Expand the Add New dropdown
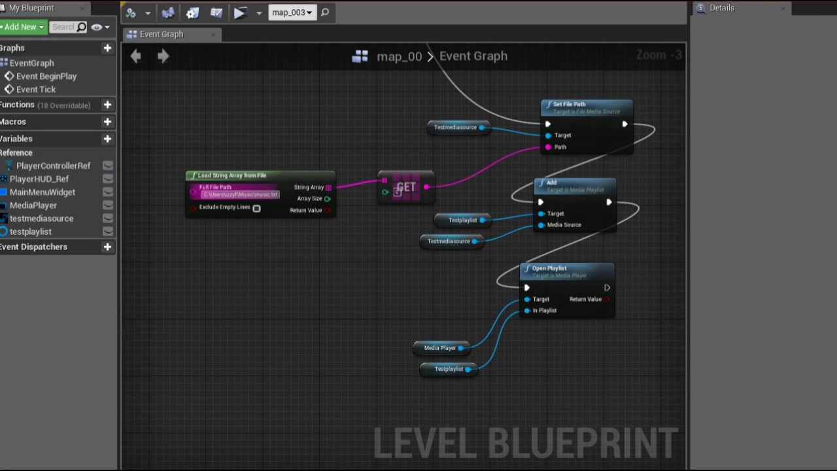Viewport: 837px width, 471px height. tap(23, 27)
